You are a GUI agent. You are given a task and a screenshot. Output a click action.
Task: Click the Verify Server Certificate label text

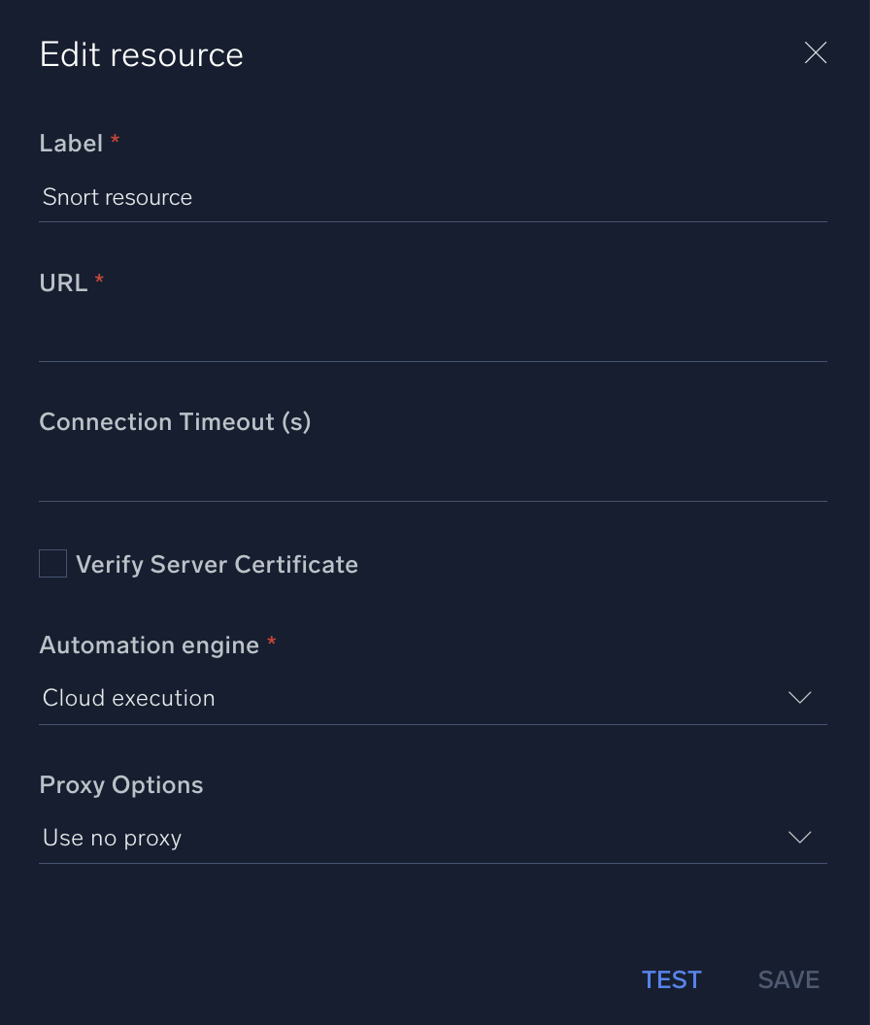217,565
